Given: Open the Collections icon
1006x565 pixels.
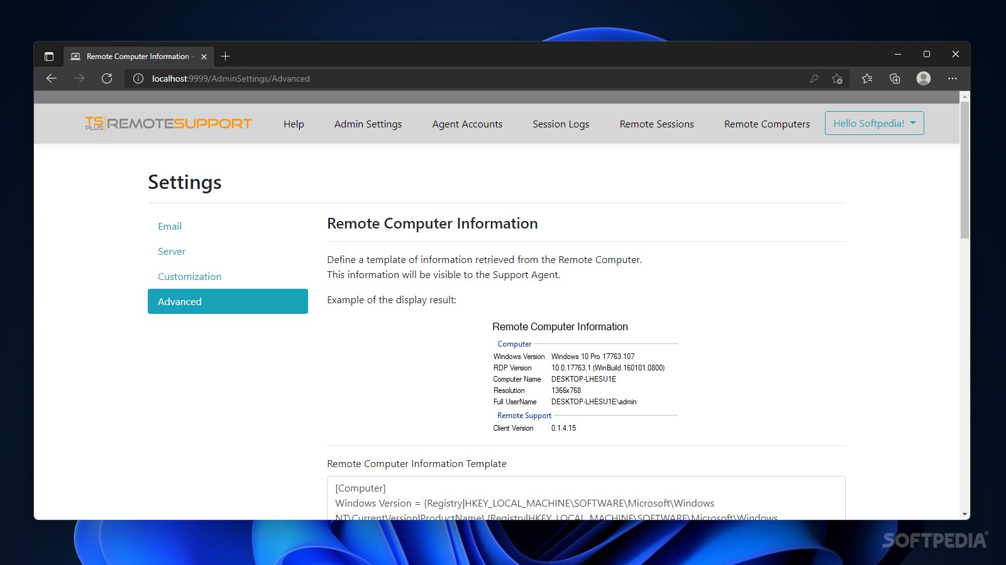Looking at the screenshot, I should (895, 78).
